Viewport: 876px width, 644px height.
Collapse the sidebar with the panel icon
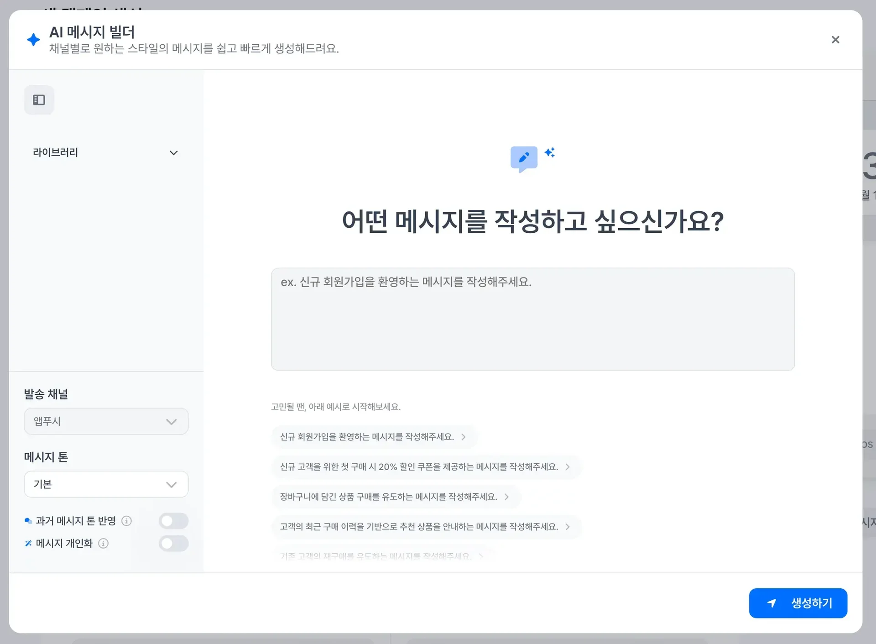coord(39,100)
